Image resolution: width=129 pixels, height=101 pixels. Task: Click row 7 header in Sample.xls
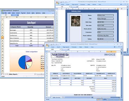pyautogui.click(x=2, y=38)
